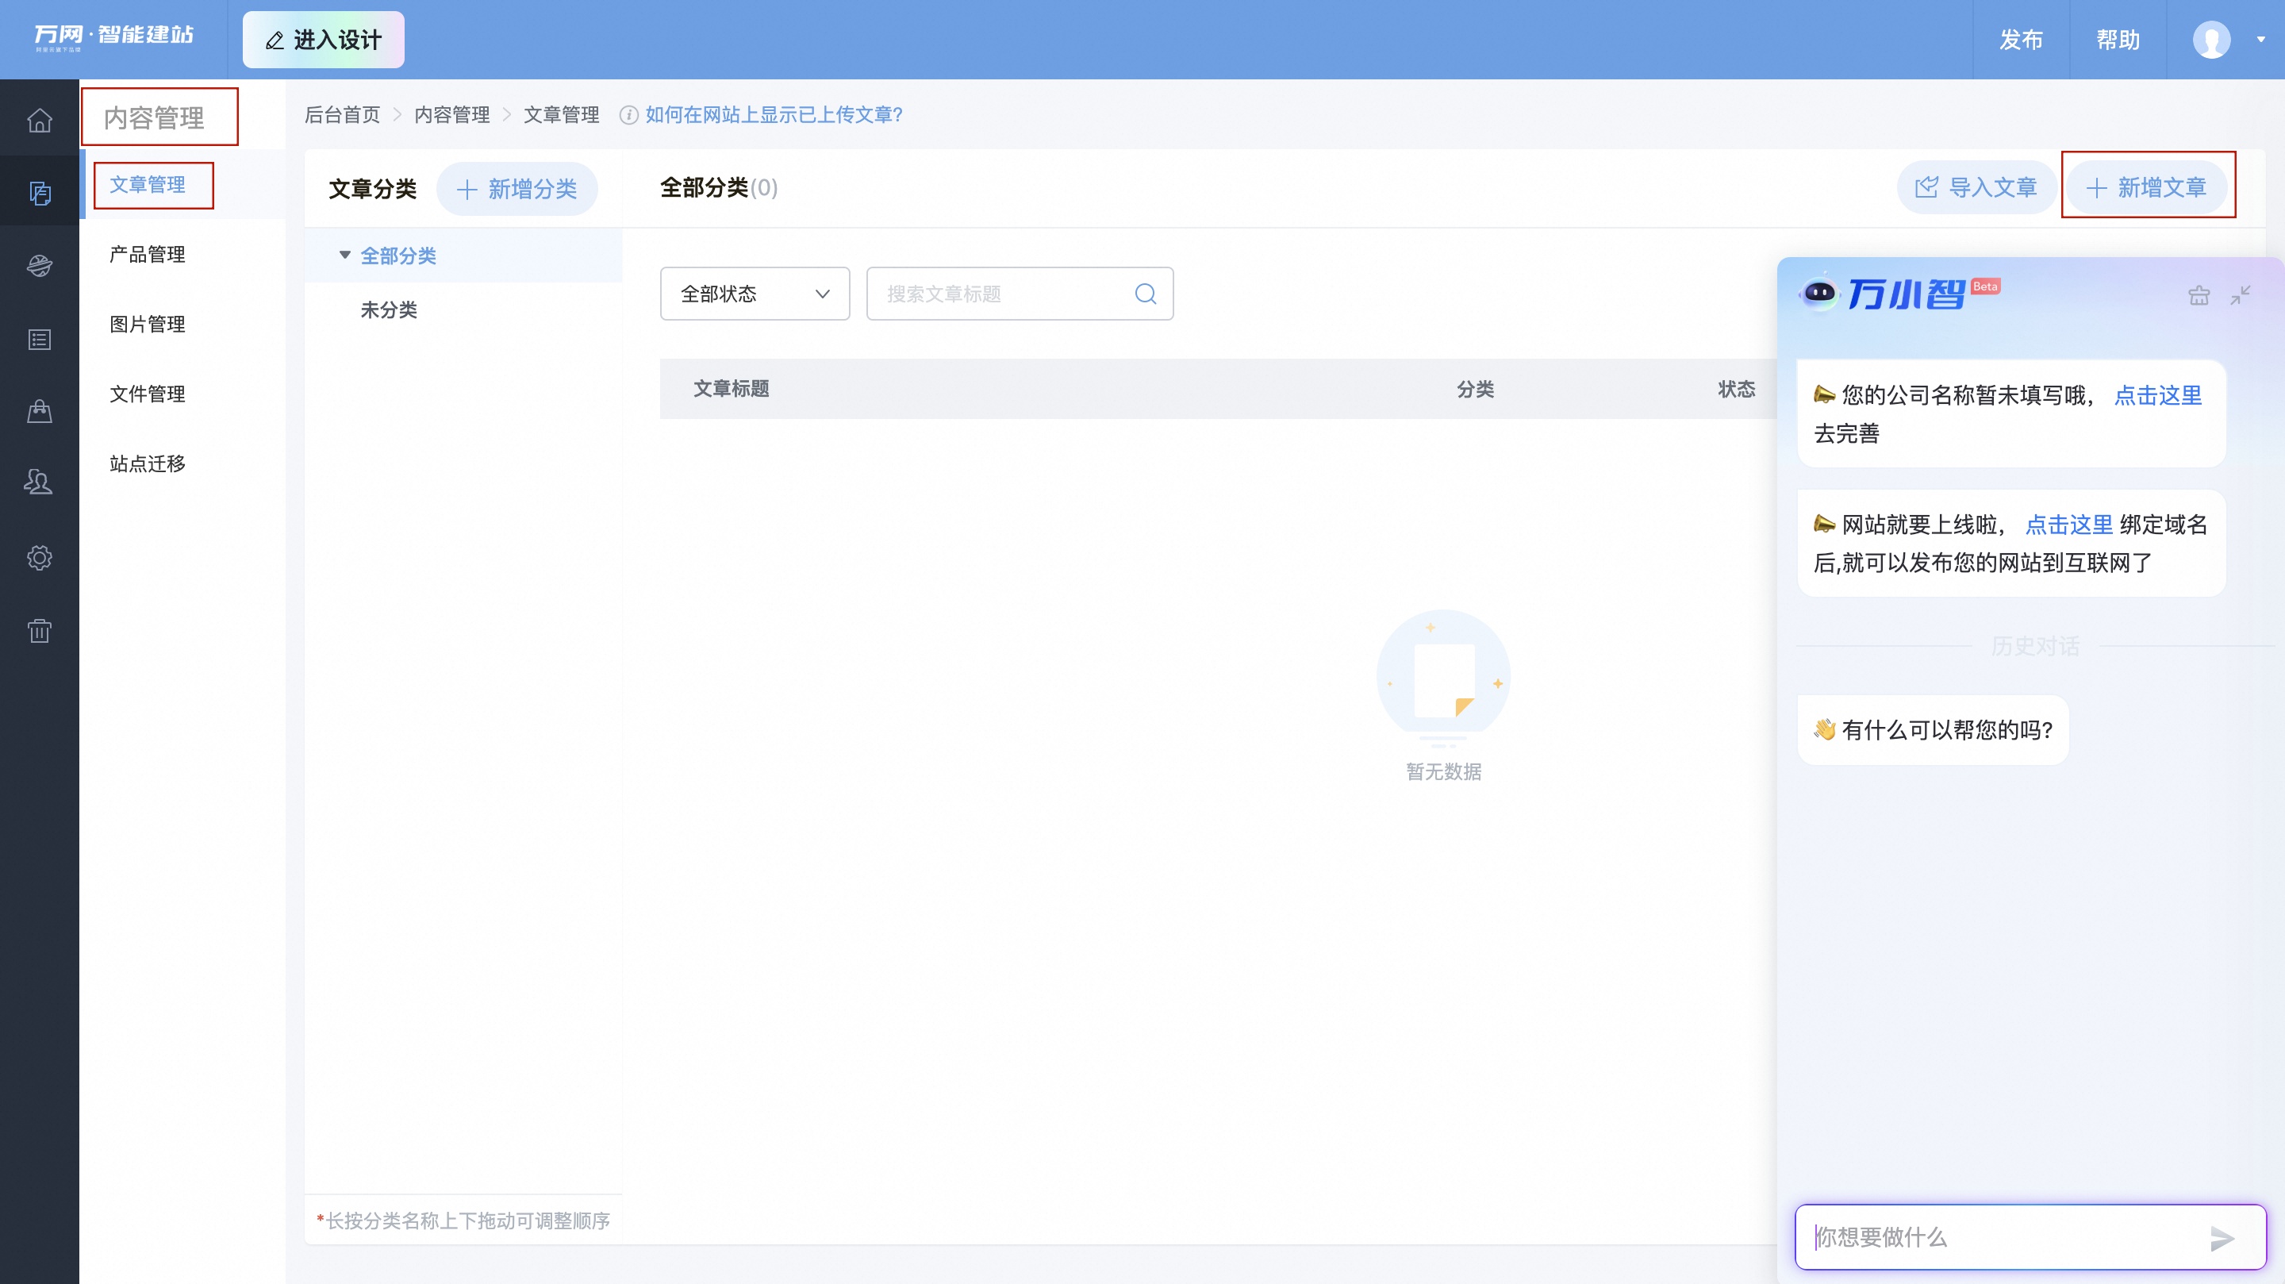Click the 有什么可以帮您的吗? message bubble
This screenshot has width=2285, height=1284.
point(1933,729)
